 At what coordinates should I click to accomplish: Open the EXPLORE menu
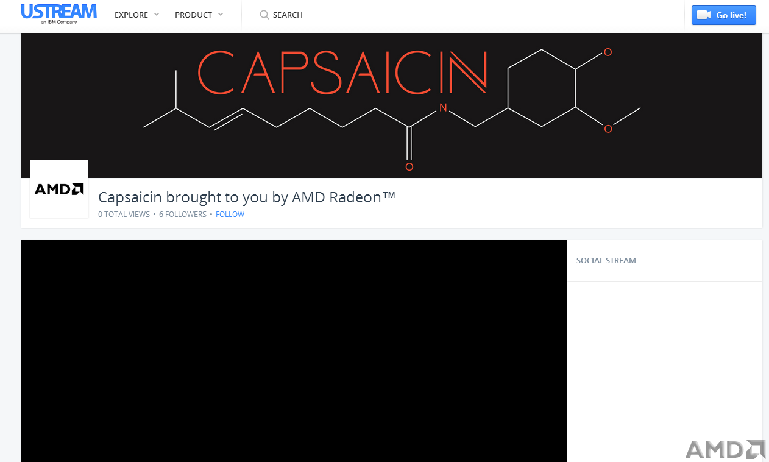(x=131, y=15)
